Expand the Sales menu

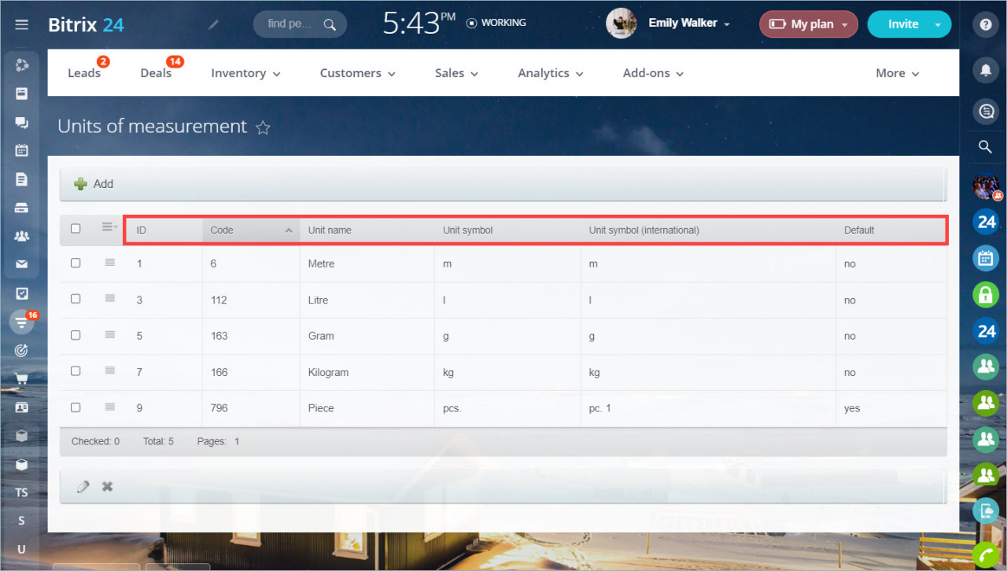(x=456, y=73)
